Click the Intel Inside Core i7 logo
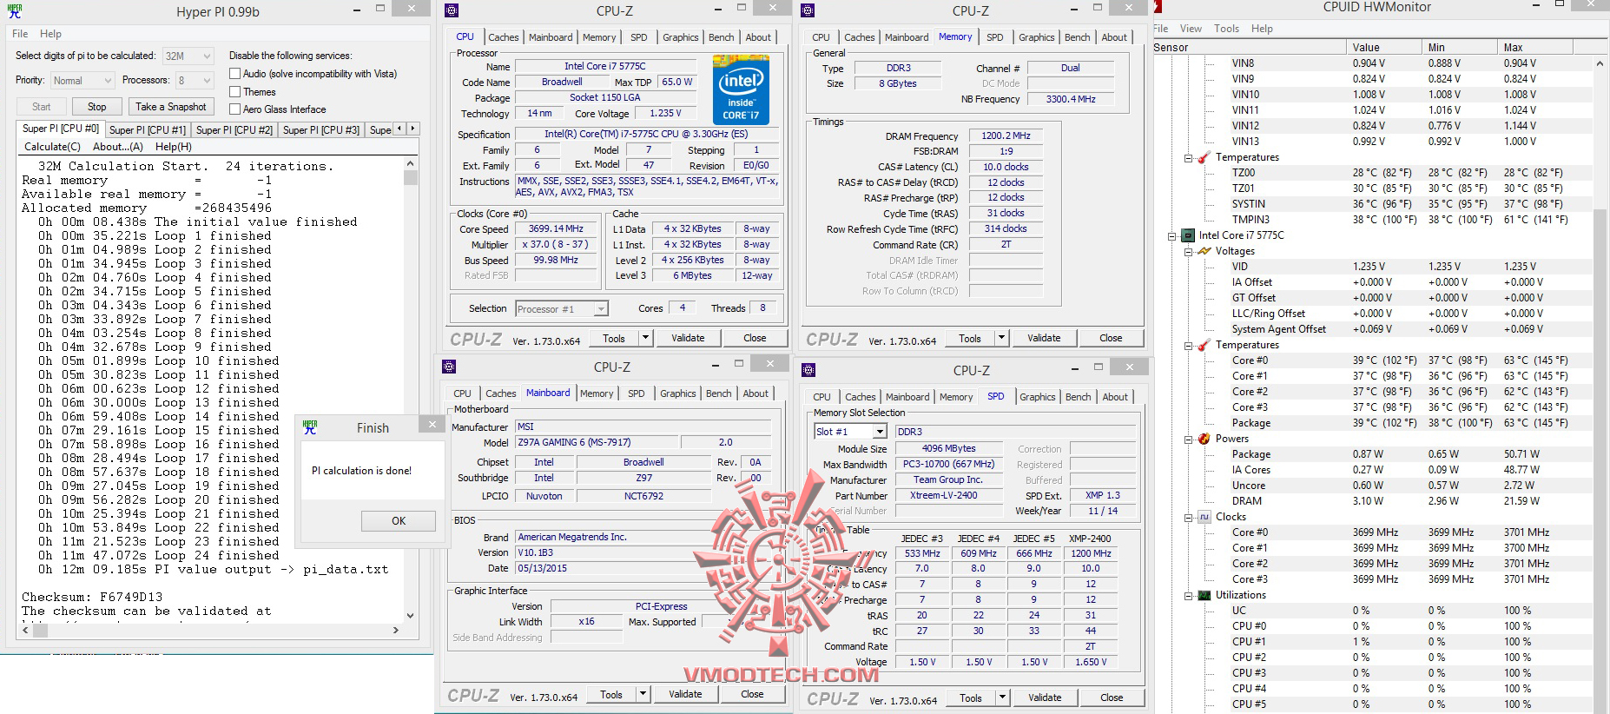 741,89
